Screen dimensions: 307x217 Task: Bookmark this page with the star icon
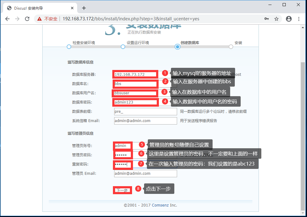[276, 18]
